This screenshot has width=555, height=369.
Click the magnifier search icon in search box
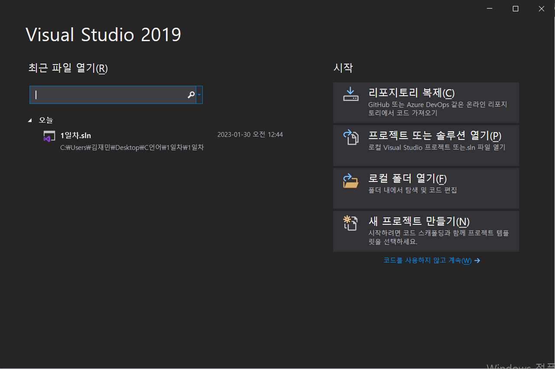191,95
